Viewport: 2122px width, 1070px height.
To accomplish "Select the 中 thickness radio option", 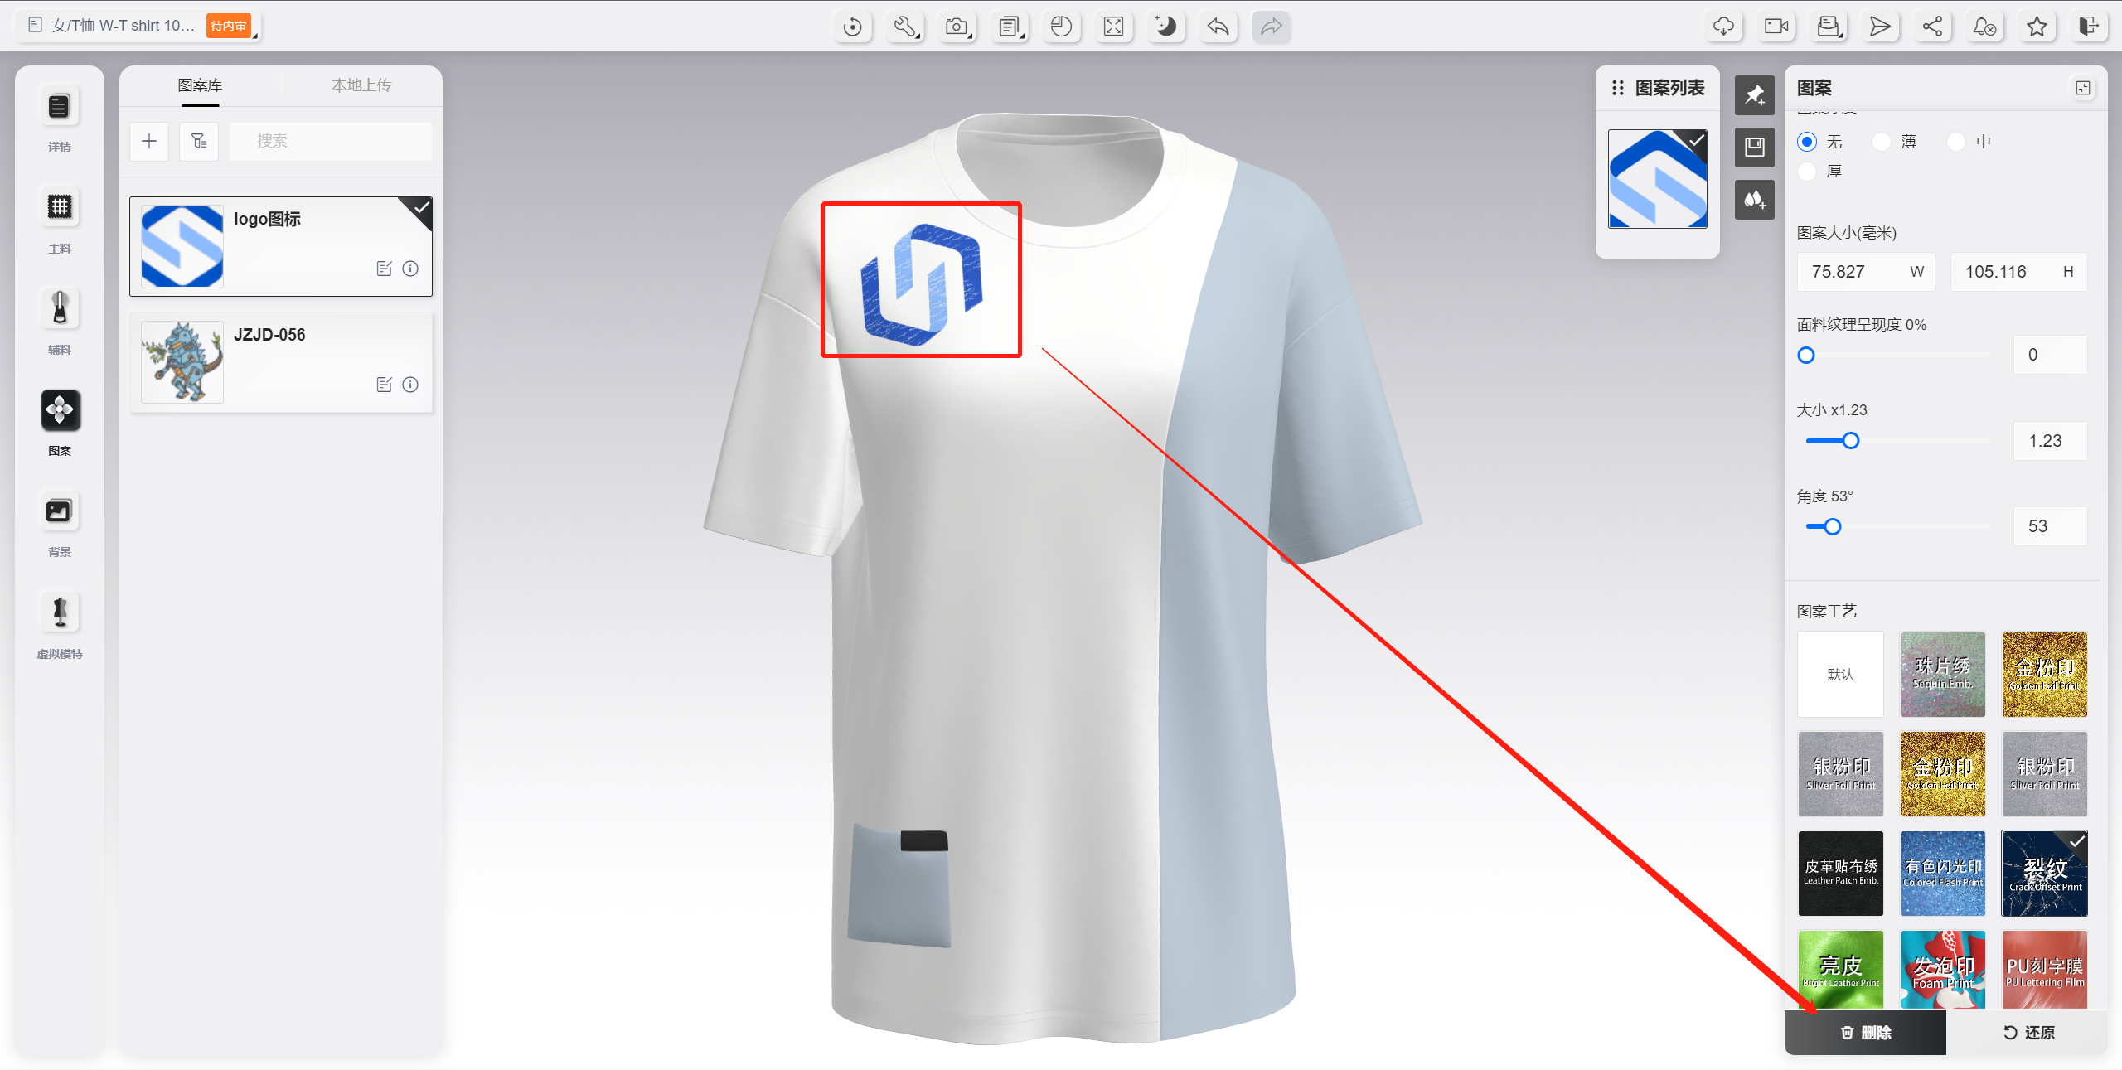I will coord(1956,142).
